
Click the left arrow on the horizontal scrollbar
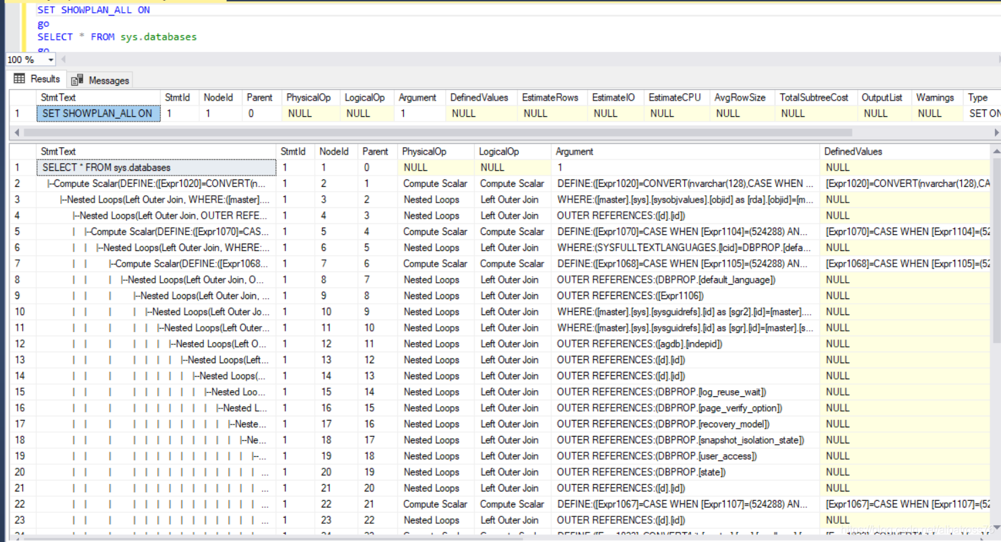[x=16, y=132]
